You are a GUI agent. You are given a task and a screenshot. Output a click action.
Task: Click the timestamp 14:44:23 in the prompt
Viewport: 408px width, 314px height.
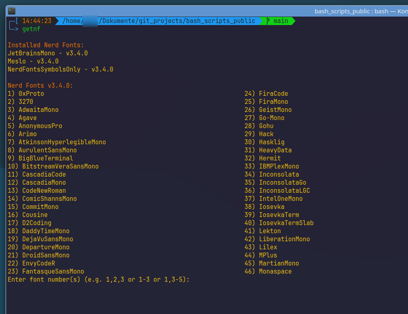(37, 21)
